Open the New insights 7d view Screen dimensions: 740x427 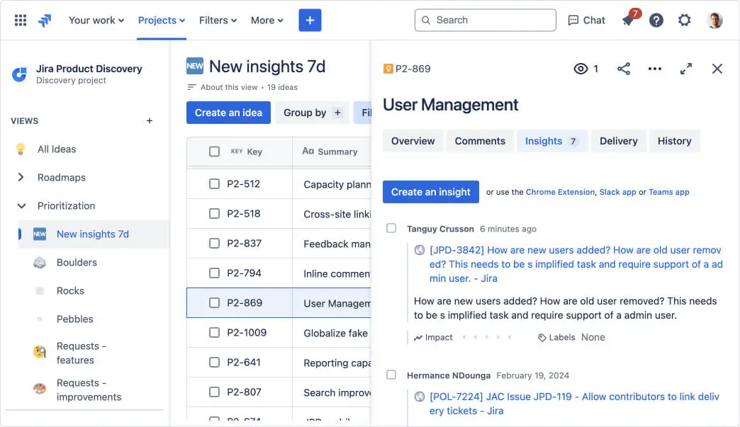coord(93,234)
